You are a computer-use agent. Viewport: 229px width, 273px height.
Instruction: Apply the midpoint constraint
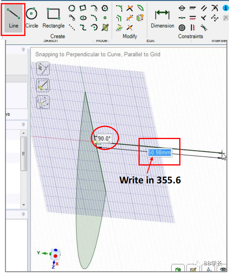[x=182, y=18]
